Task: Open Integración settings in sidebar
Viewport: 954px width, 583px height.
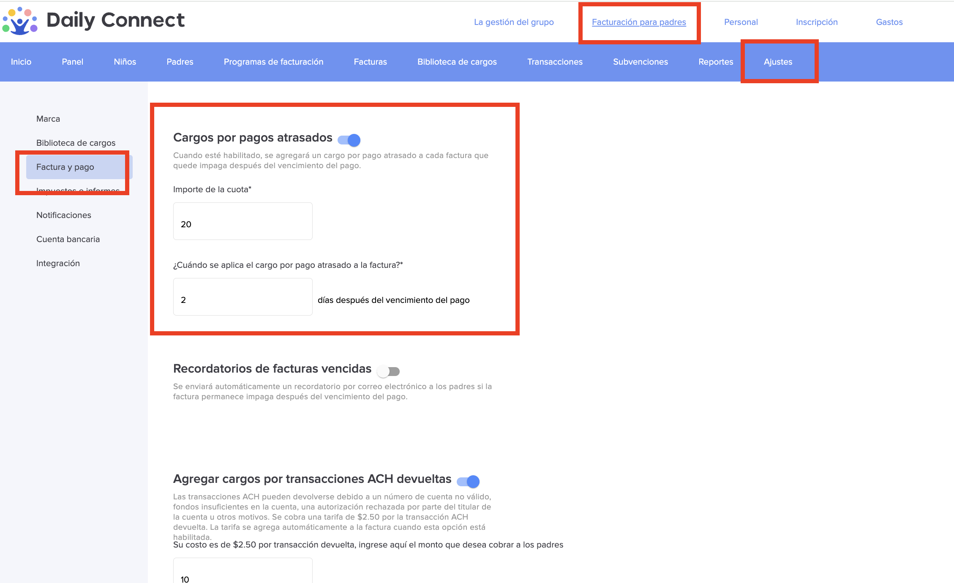Action: tap(58, 263)
